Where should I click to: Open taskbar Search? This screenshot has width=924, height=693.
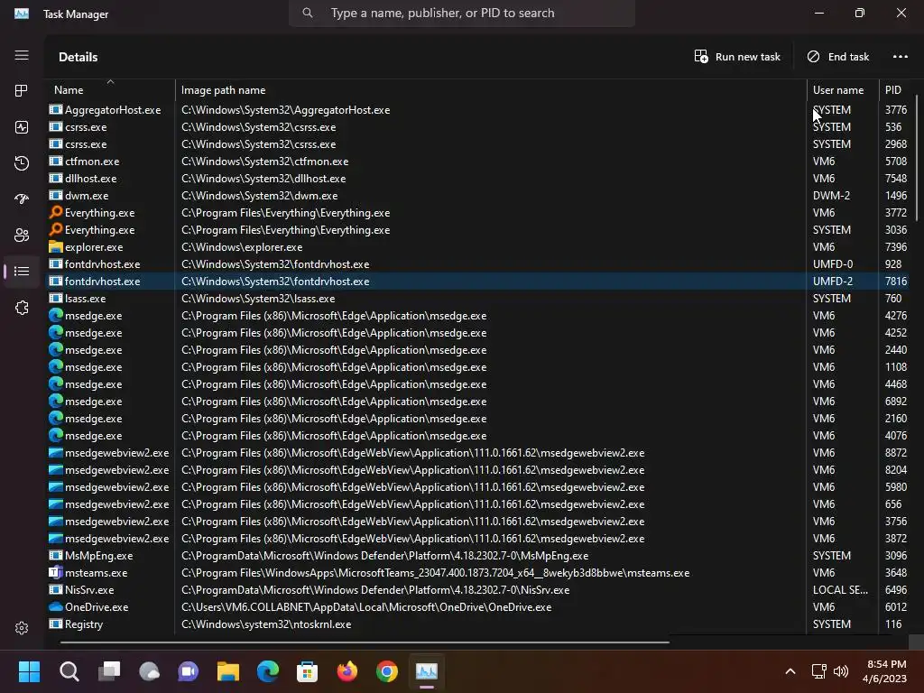(x=69, y=671)
